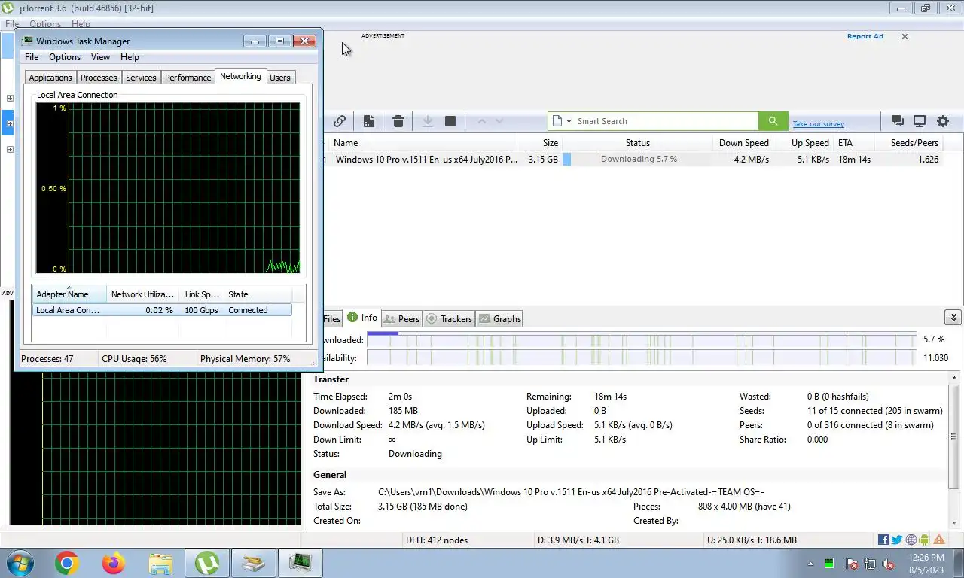Click the Windows Start orb
964x578 pixels.
[x=20, y=563]
